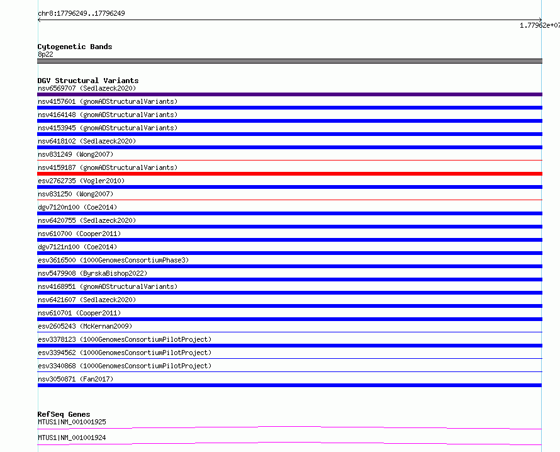The image size is (560, 452).
Task: Select the 8p22 band label
Action: pyautogui.click(x=45, y=54)
